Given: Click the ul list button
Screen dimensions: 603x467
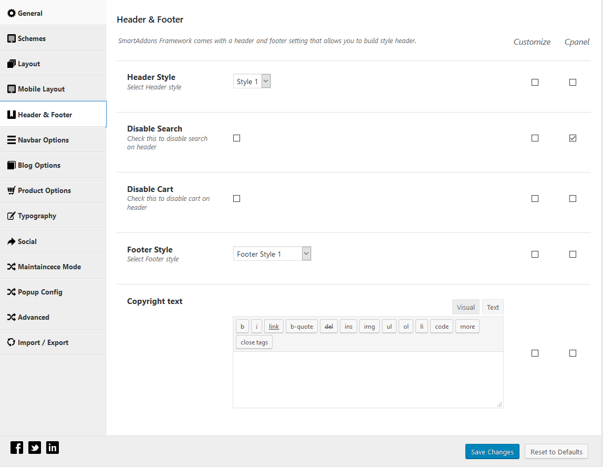Looking at the screenshot, I should (x=389, y=327).
